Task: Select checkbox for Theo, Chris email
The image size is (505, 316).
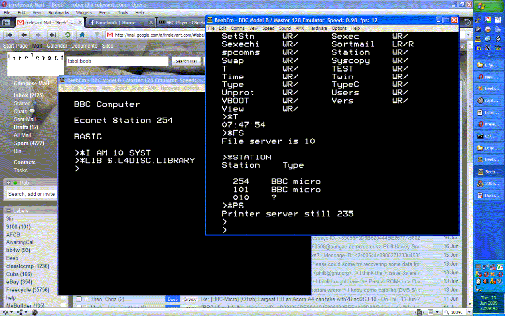Action: 79,299
